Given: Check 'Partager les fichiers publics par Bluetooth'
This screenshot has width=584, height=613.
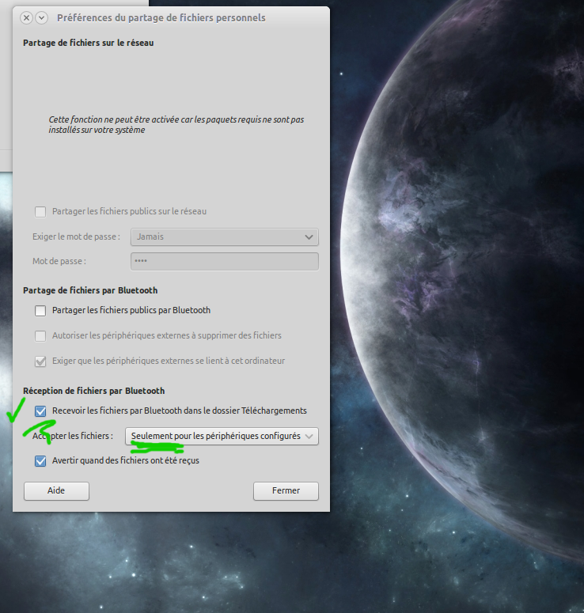Looking at the screenshot, I should click(x=40, y=311).
